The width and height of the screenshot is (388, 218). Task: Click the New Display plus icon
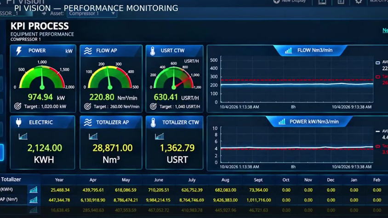coord(276,1)
